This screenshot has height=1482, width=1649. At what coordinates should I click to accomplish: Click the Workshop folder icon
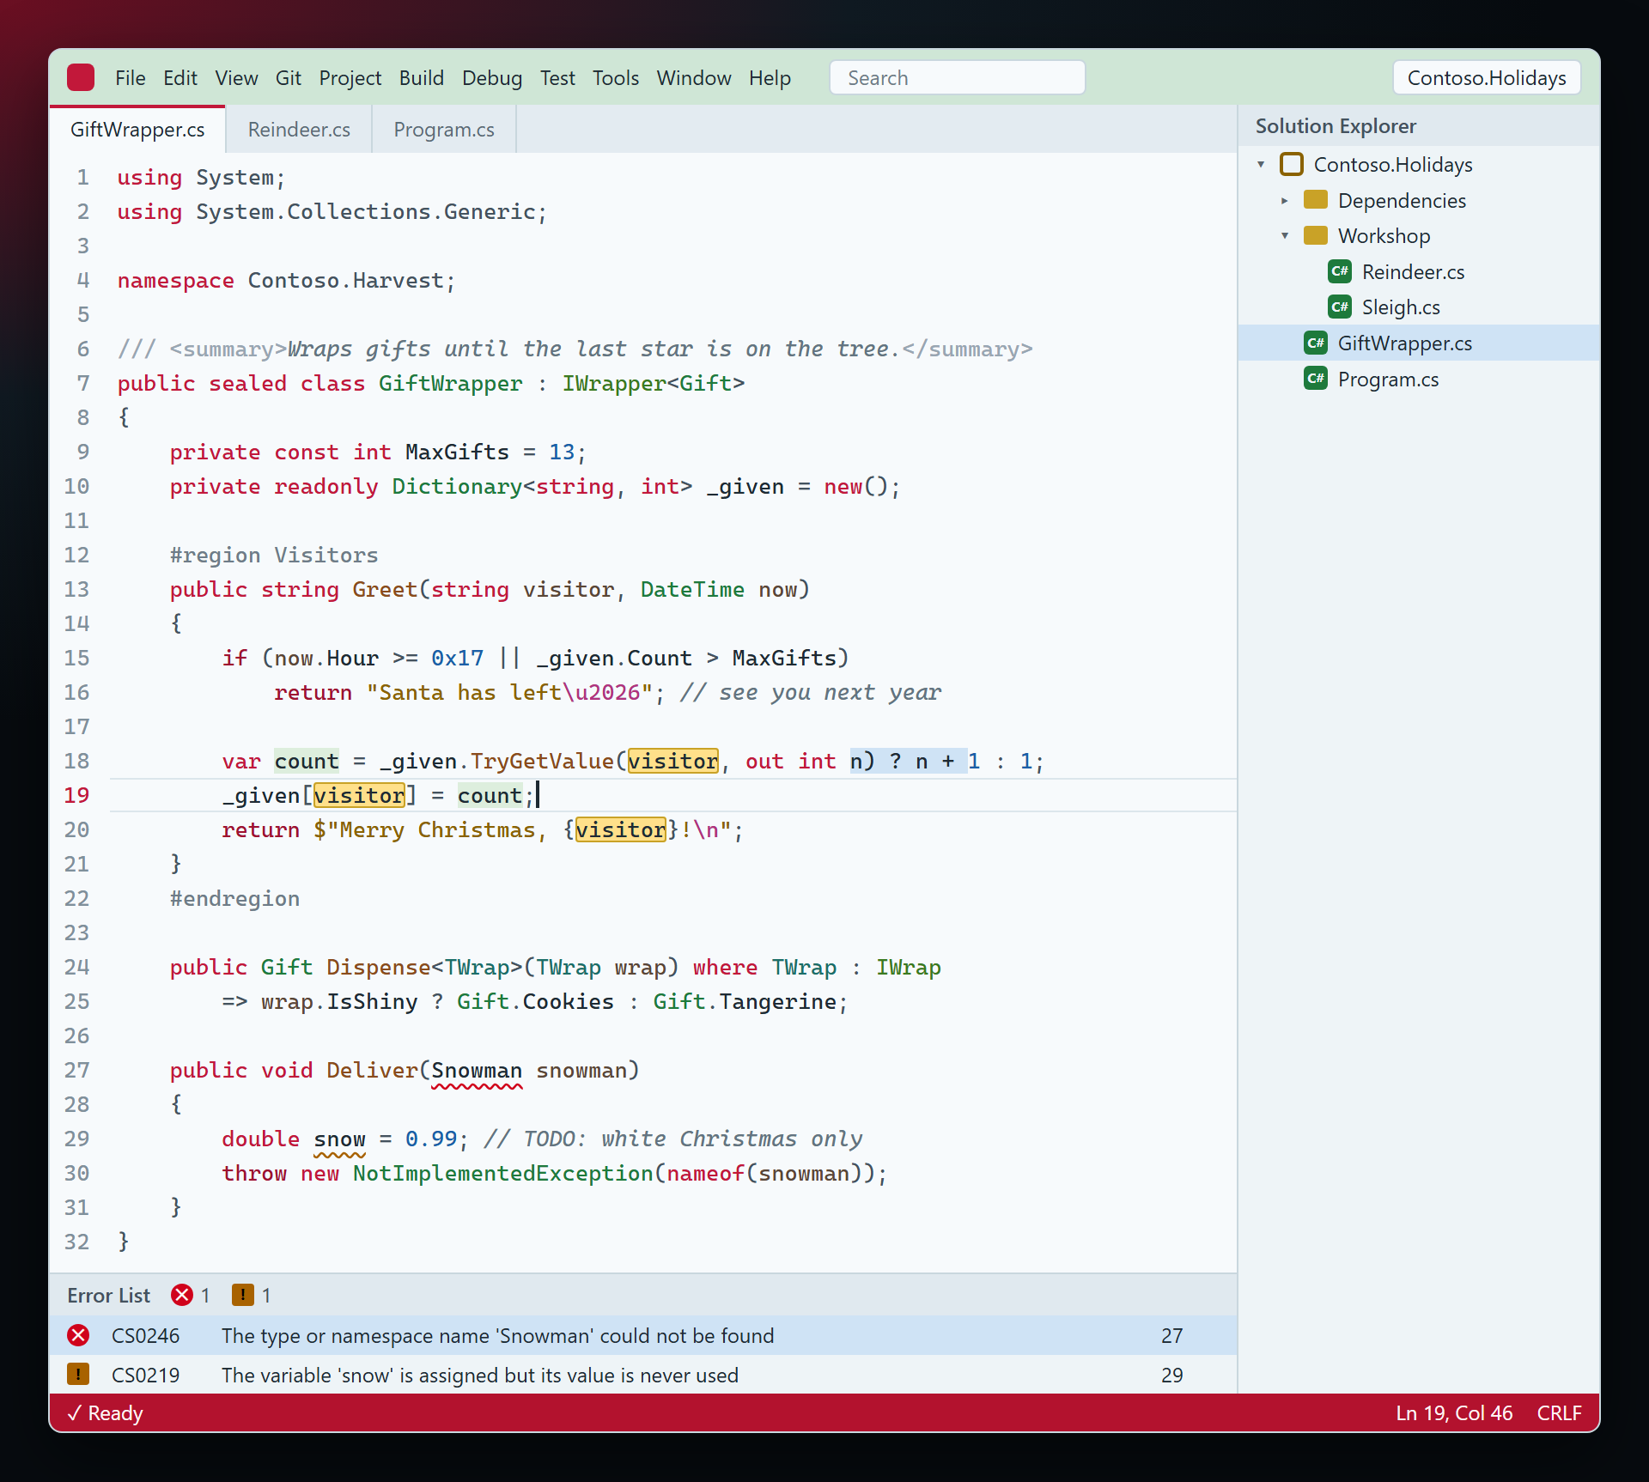tap(1316, 235)
